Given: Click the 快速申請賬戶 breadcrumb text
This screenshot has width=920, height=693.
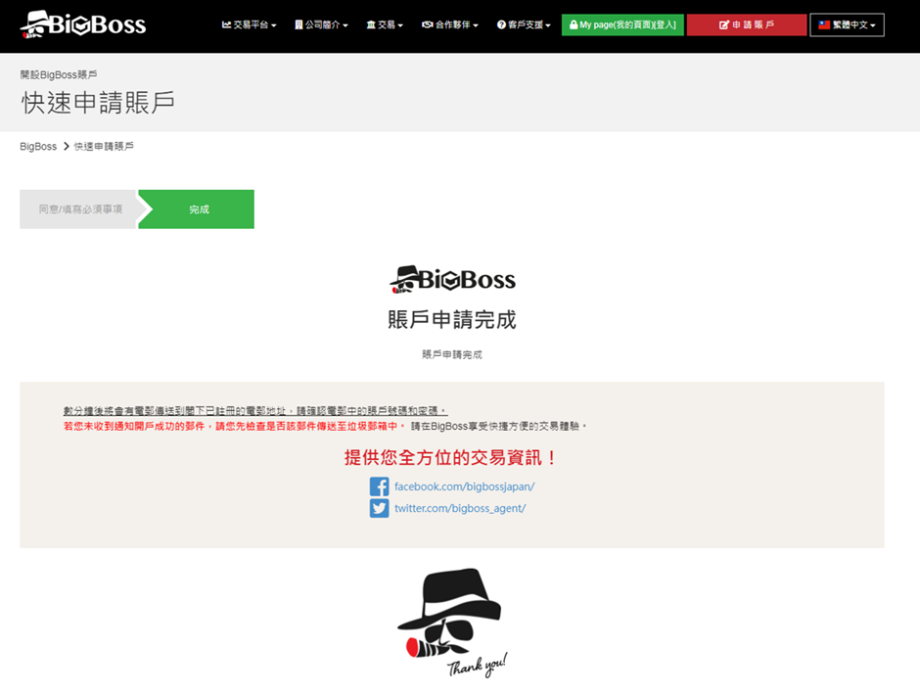Looking at the screenshot, I should click(104, 146).
